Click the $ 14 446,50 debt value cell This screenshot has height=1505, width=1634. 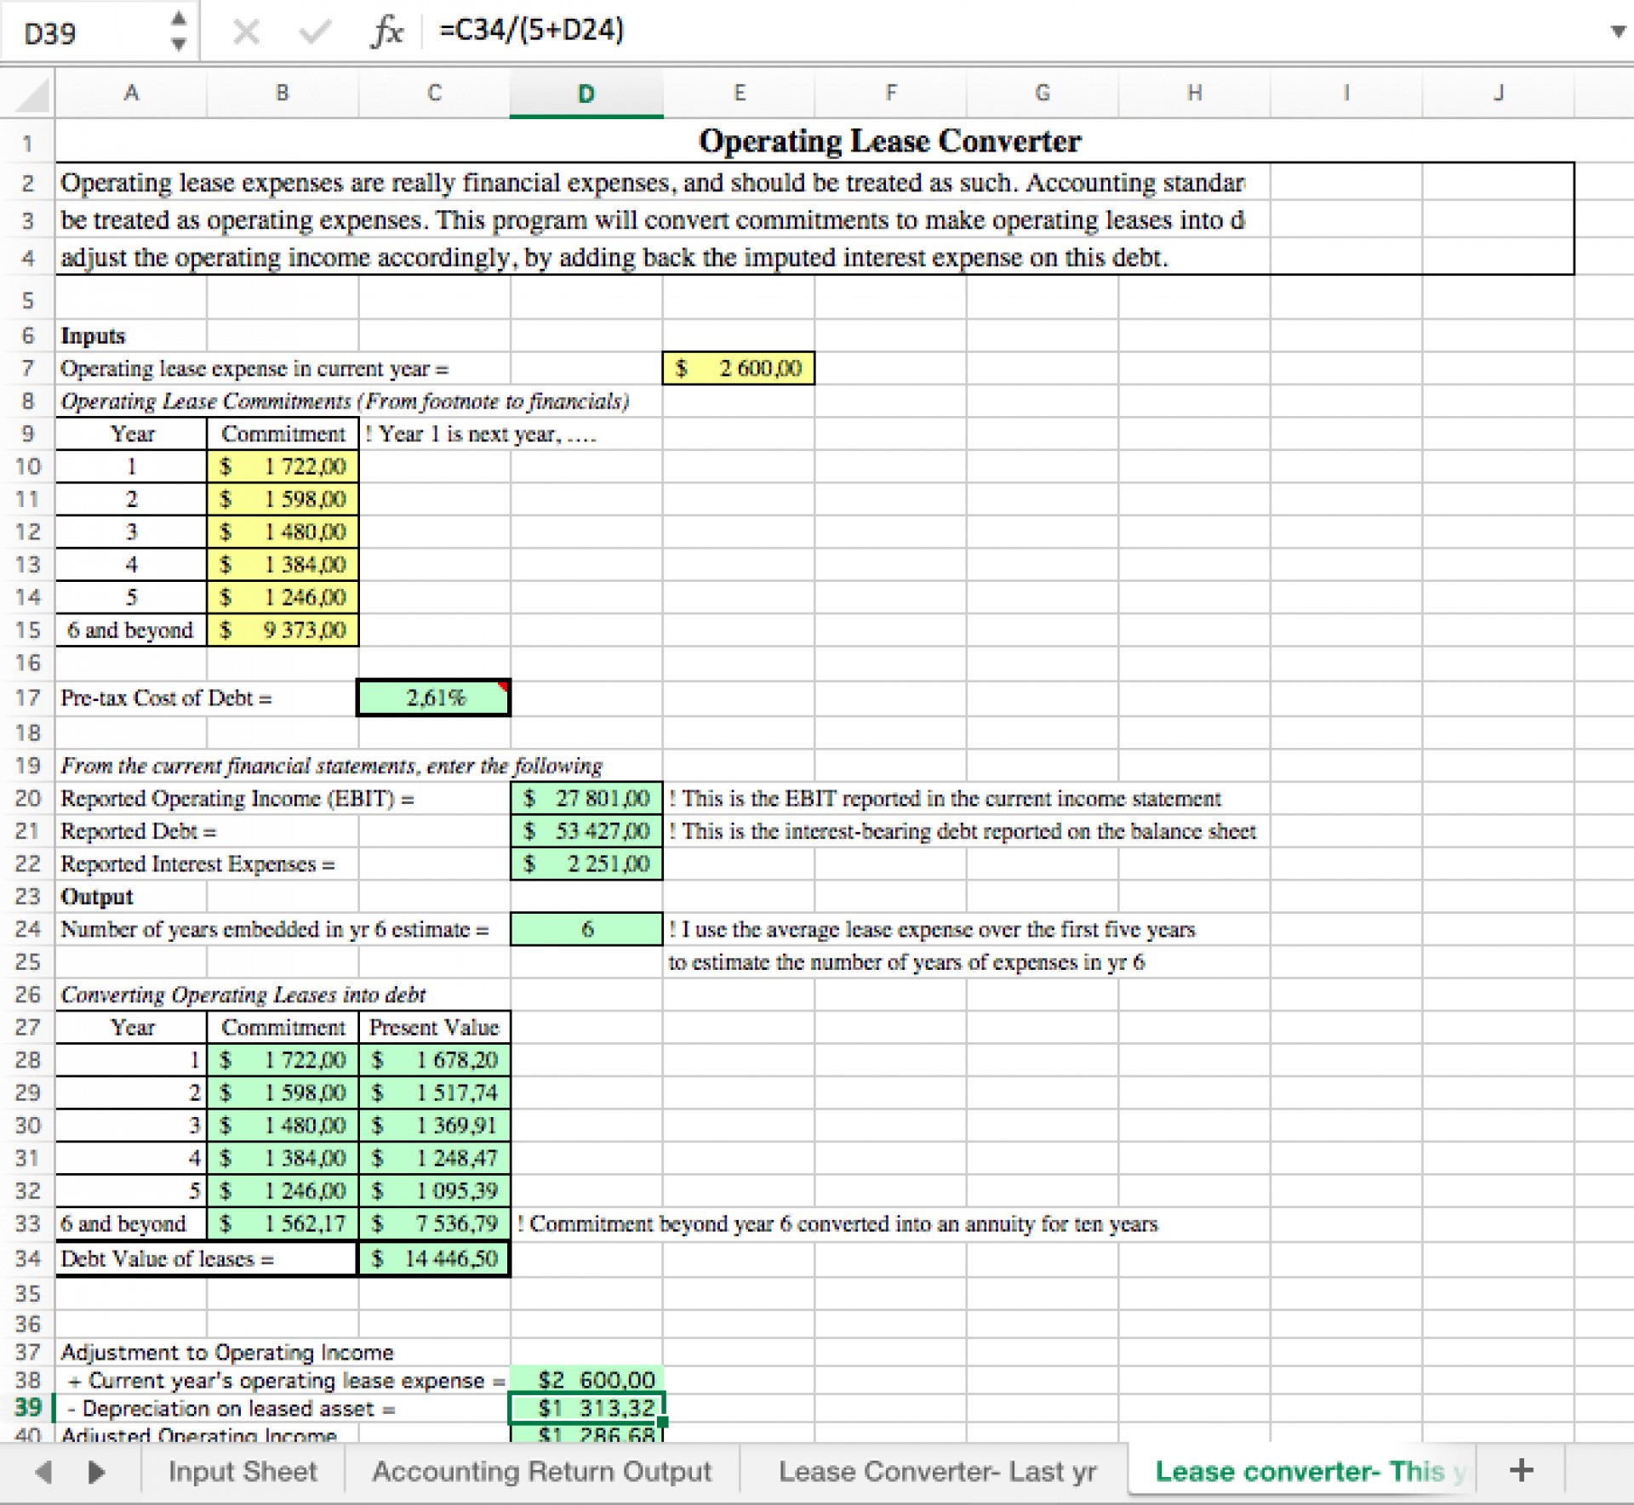click(435, 1258)
